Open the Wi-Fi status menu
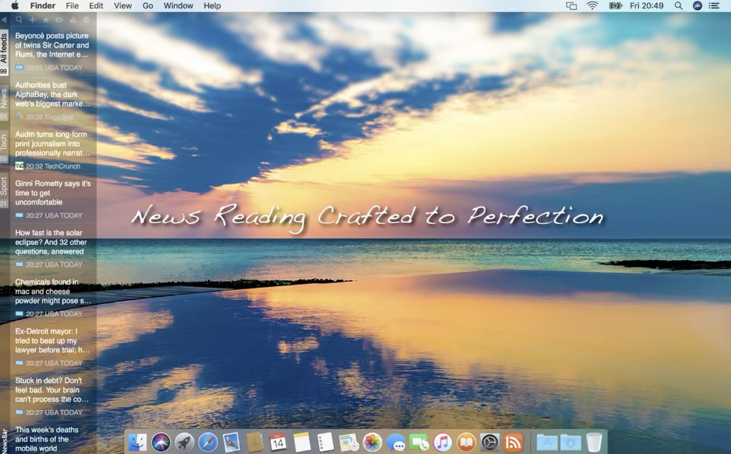The height and width of the screenshot is (454, 731). (x=592, y=6)
